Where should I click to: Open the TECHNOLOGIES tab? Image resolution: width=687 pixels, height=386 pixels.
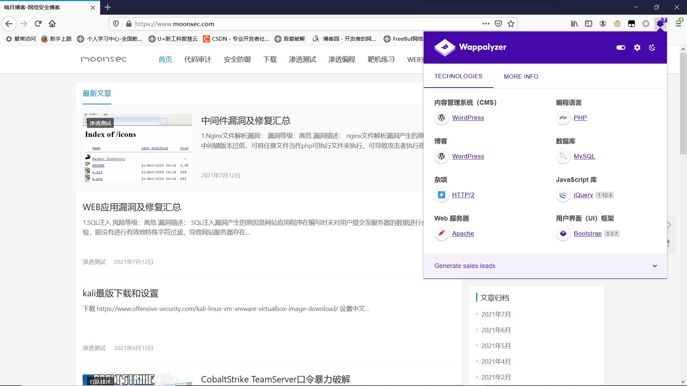tap(458, 76)
